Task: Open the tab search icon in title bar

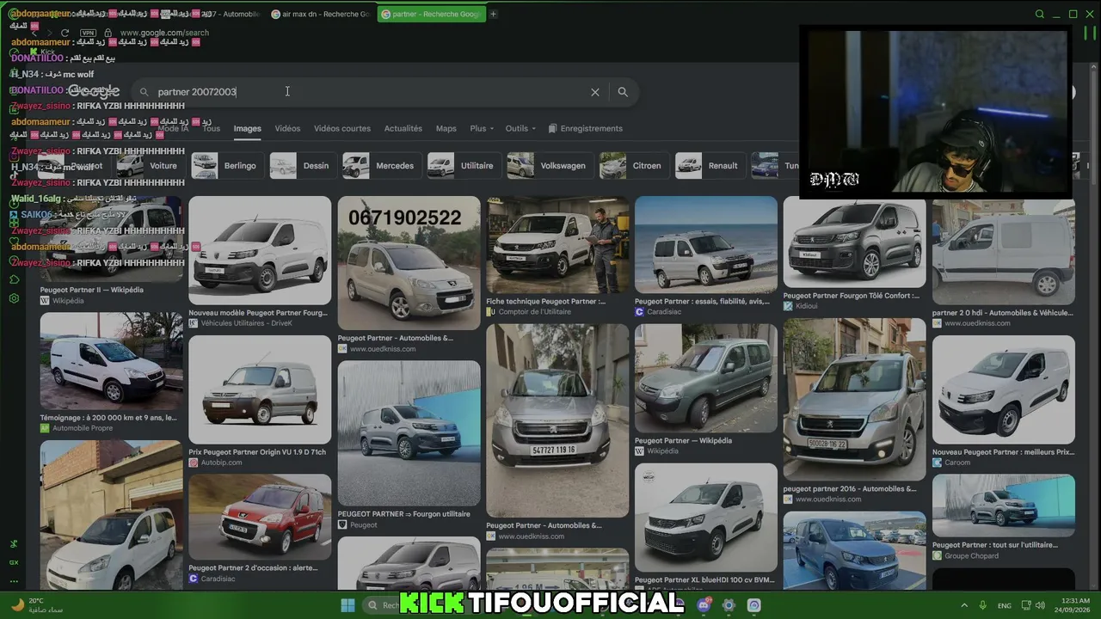Action: (x=1040, y=14)
